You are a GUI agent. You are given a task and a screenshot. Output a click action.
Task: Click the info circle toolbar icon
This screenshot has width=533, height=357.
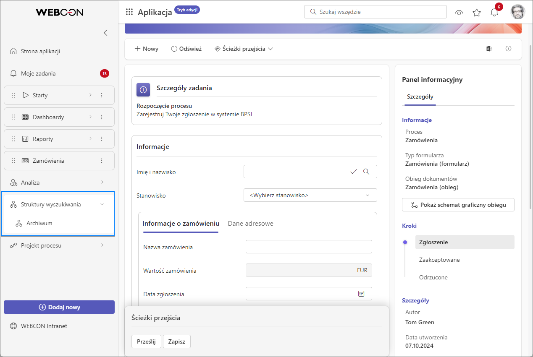509,49
